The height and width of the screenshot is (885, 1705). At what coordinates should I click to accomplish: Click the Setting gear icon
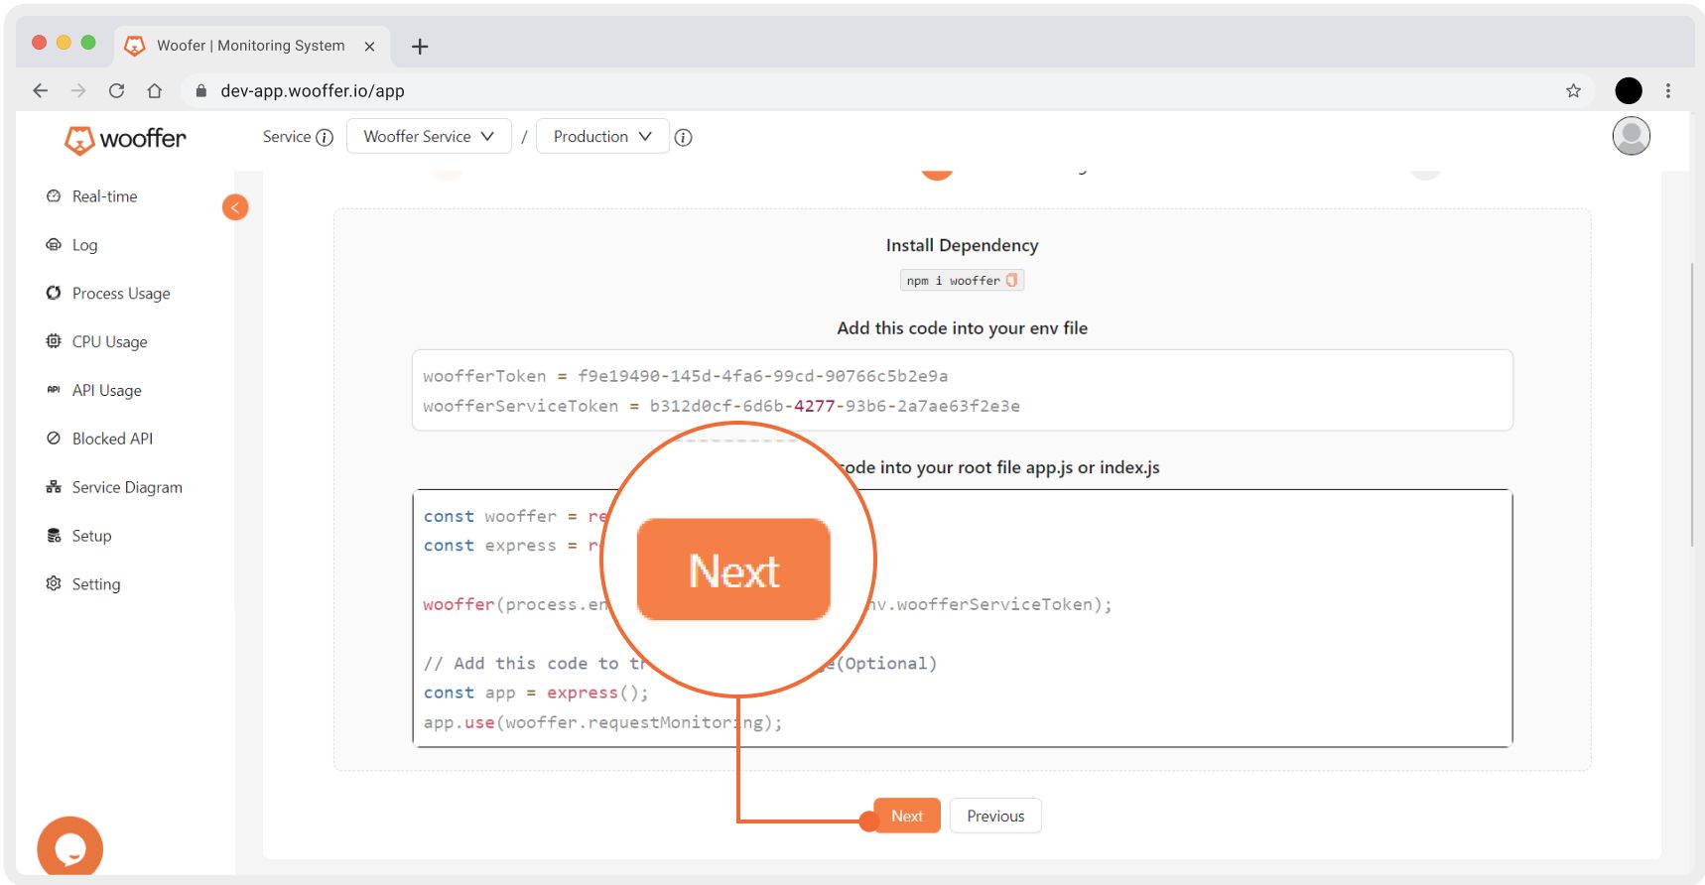click(54, 583)
